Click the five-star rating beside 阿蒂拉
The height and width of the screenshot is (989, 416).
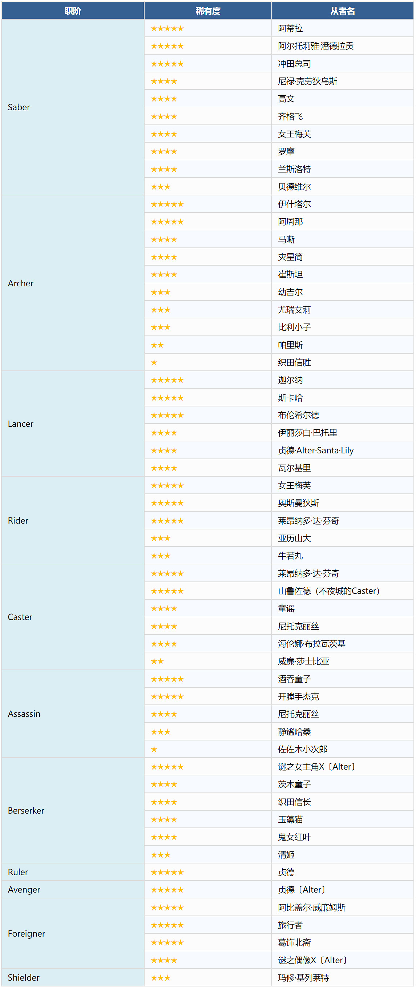[x=167, y=28]
